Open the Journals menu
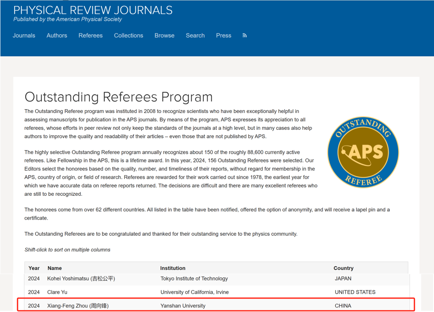Image resolution: width=434 pixels, height=312 pixels. [x=24, y=35]
